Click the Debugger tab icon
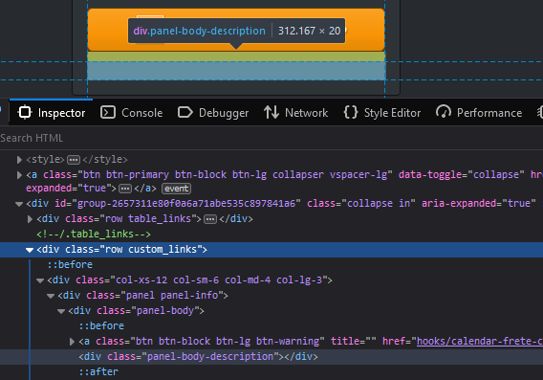543x380 pixels. 185,112
